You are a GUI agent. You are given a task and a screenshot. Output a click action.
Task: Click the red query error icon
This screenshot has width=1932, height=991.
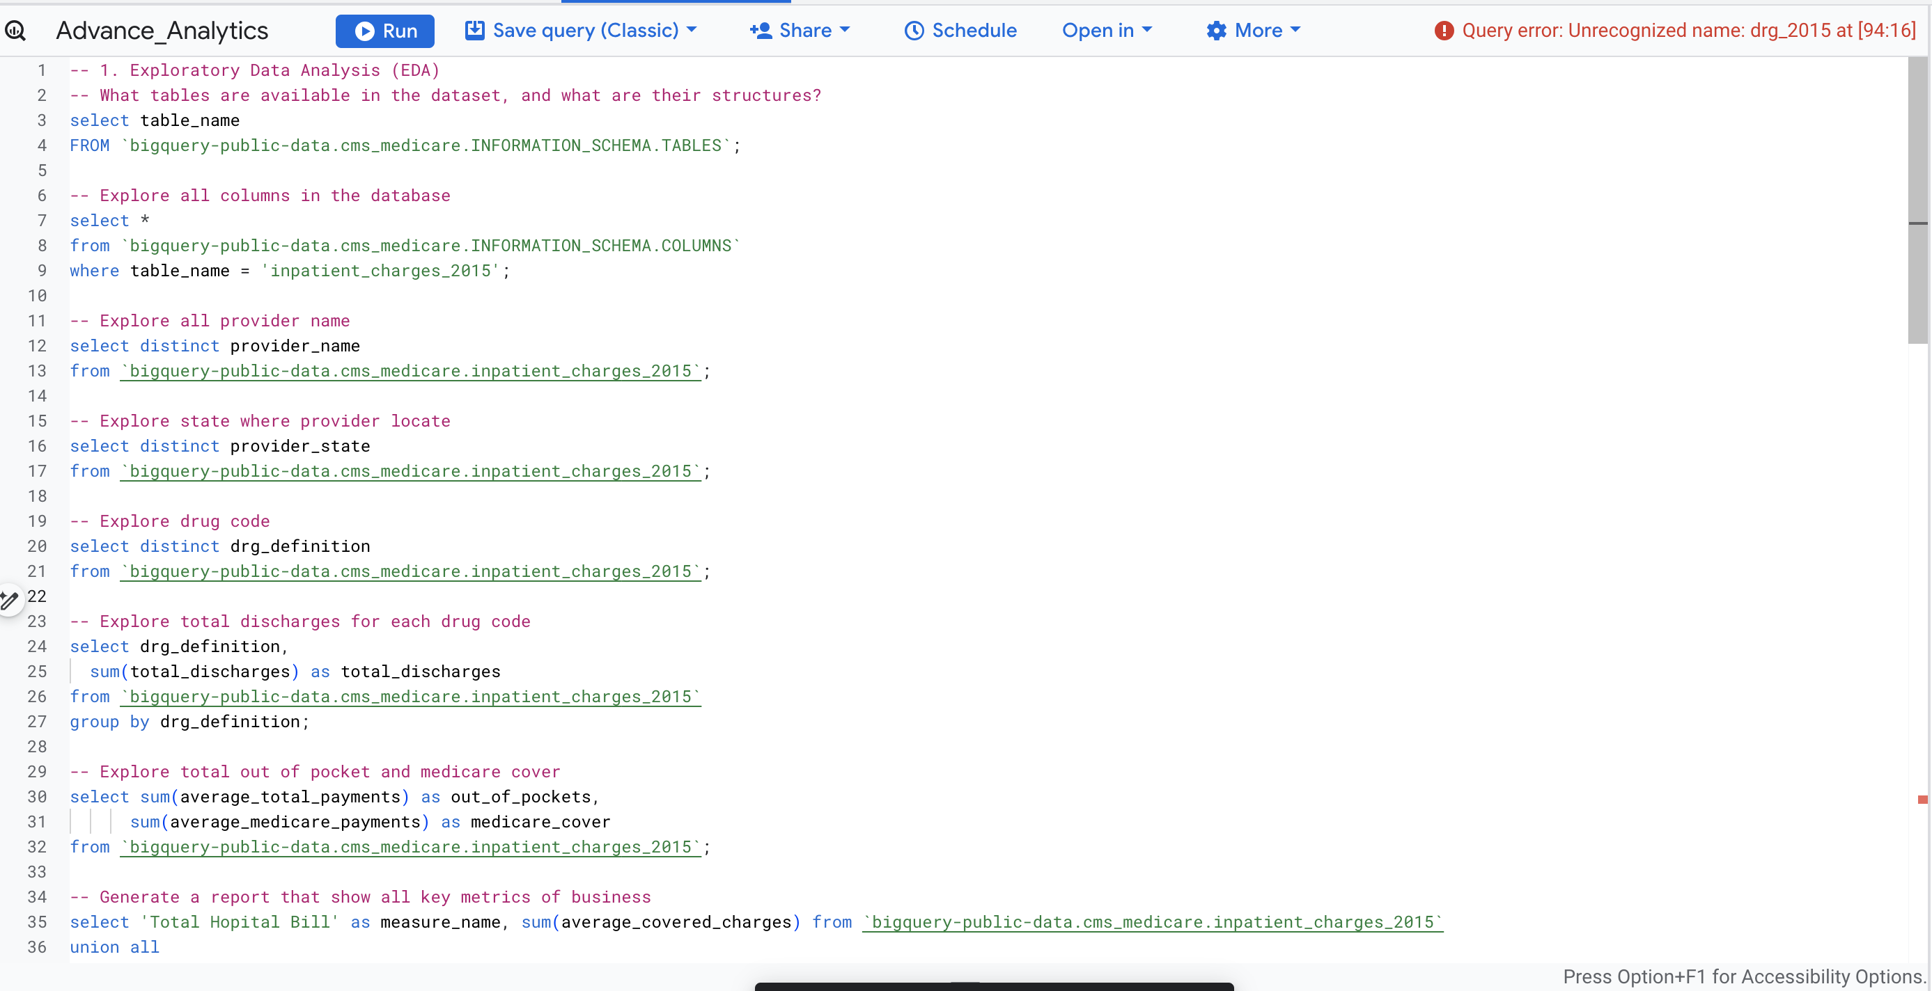point(1444,31)
